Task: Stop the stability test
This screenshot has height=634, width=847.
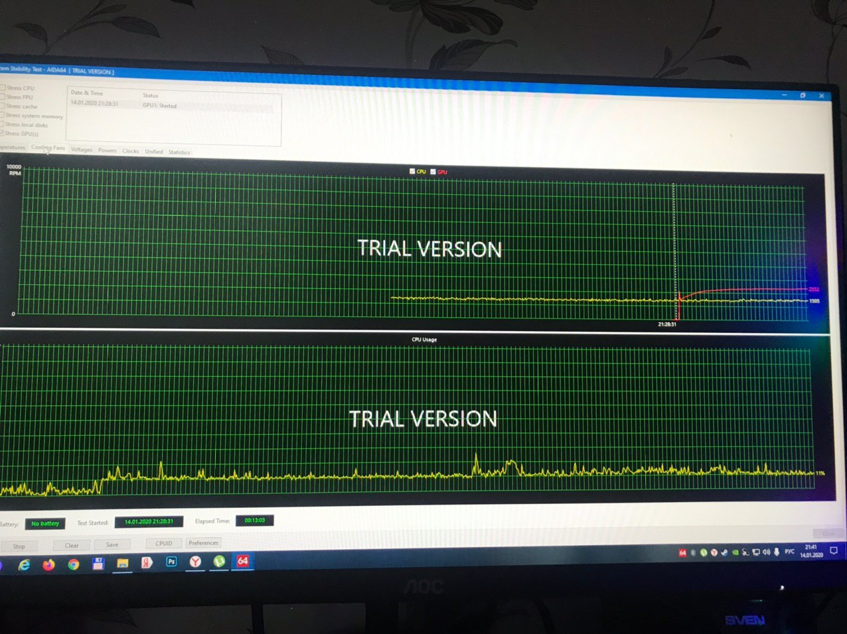Action: (x=19, y=546)
